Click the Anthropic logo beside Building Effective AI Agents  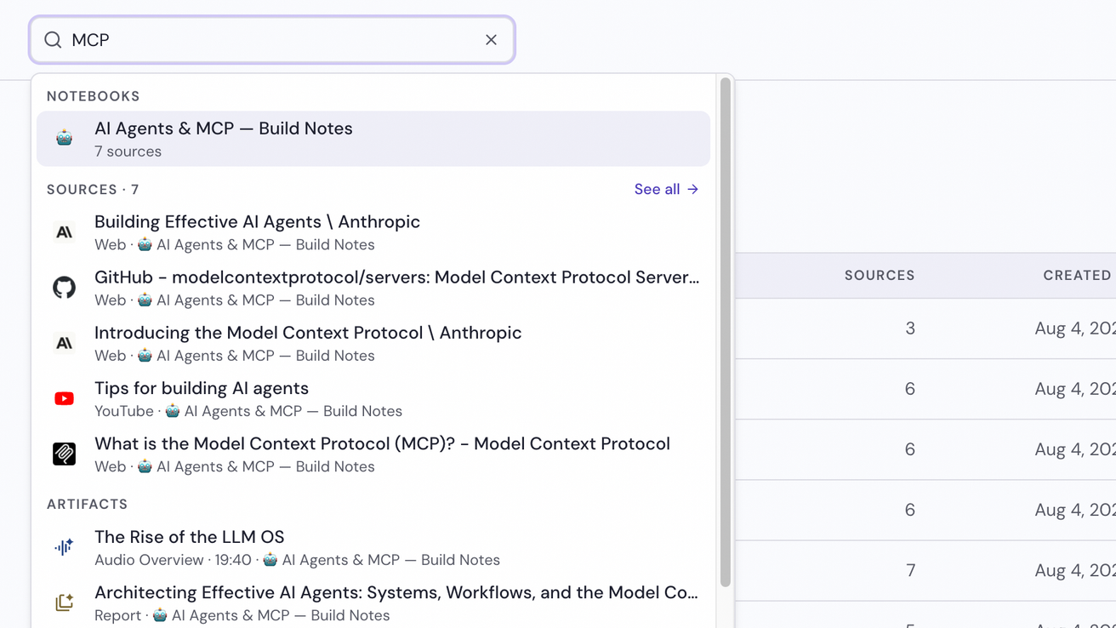click(x=64, y=232)
